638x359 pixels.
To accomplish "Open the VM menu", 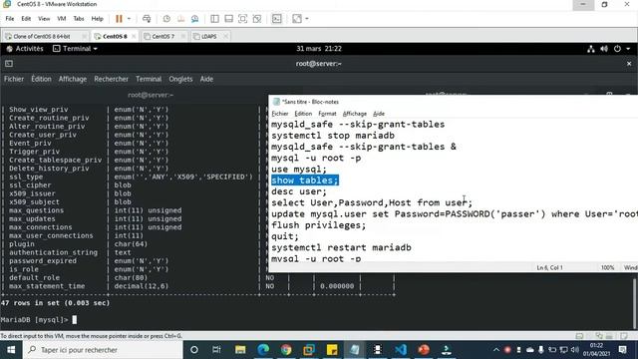I will pyautogui.click(x=62, y=19).
